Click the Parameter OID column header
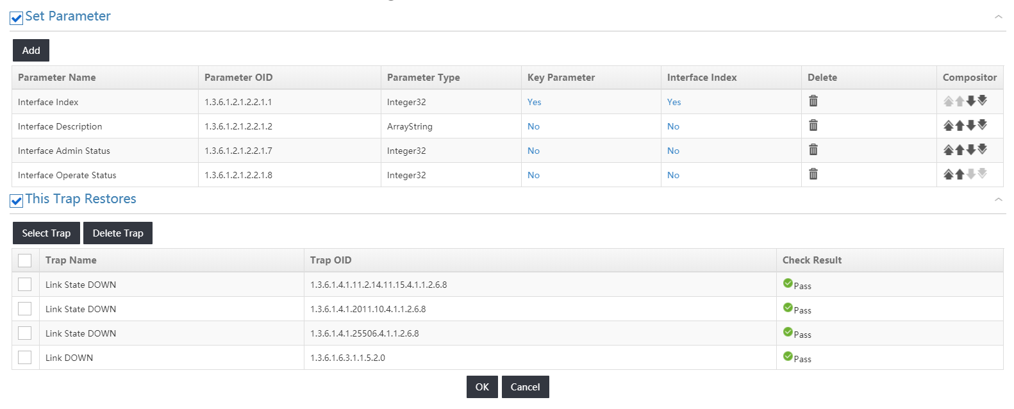Viewport: 1014px width, 409px height. pyautogui.click(x=290, y=78)
